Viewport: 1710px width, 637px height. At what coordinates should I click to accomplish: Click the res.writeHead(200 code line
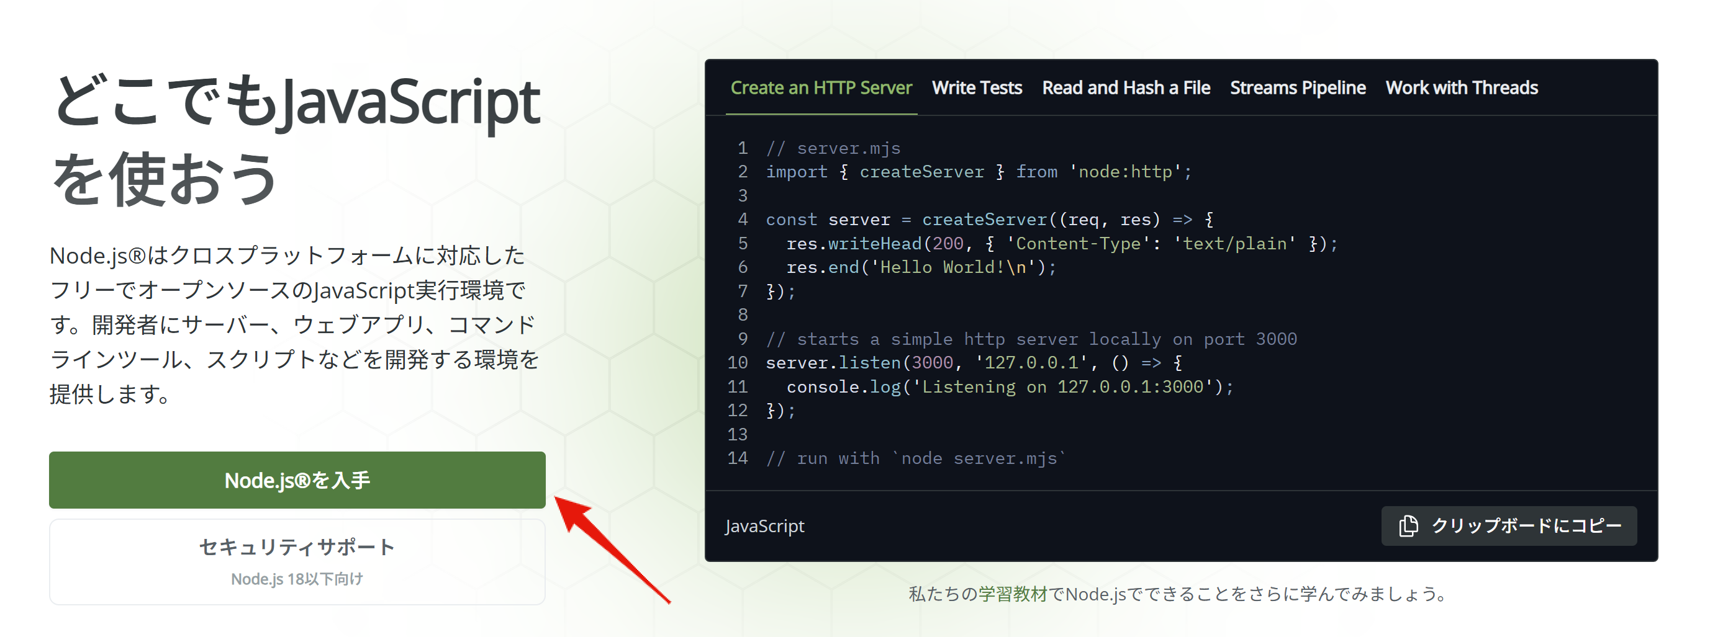pos(1061,243)
